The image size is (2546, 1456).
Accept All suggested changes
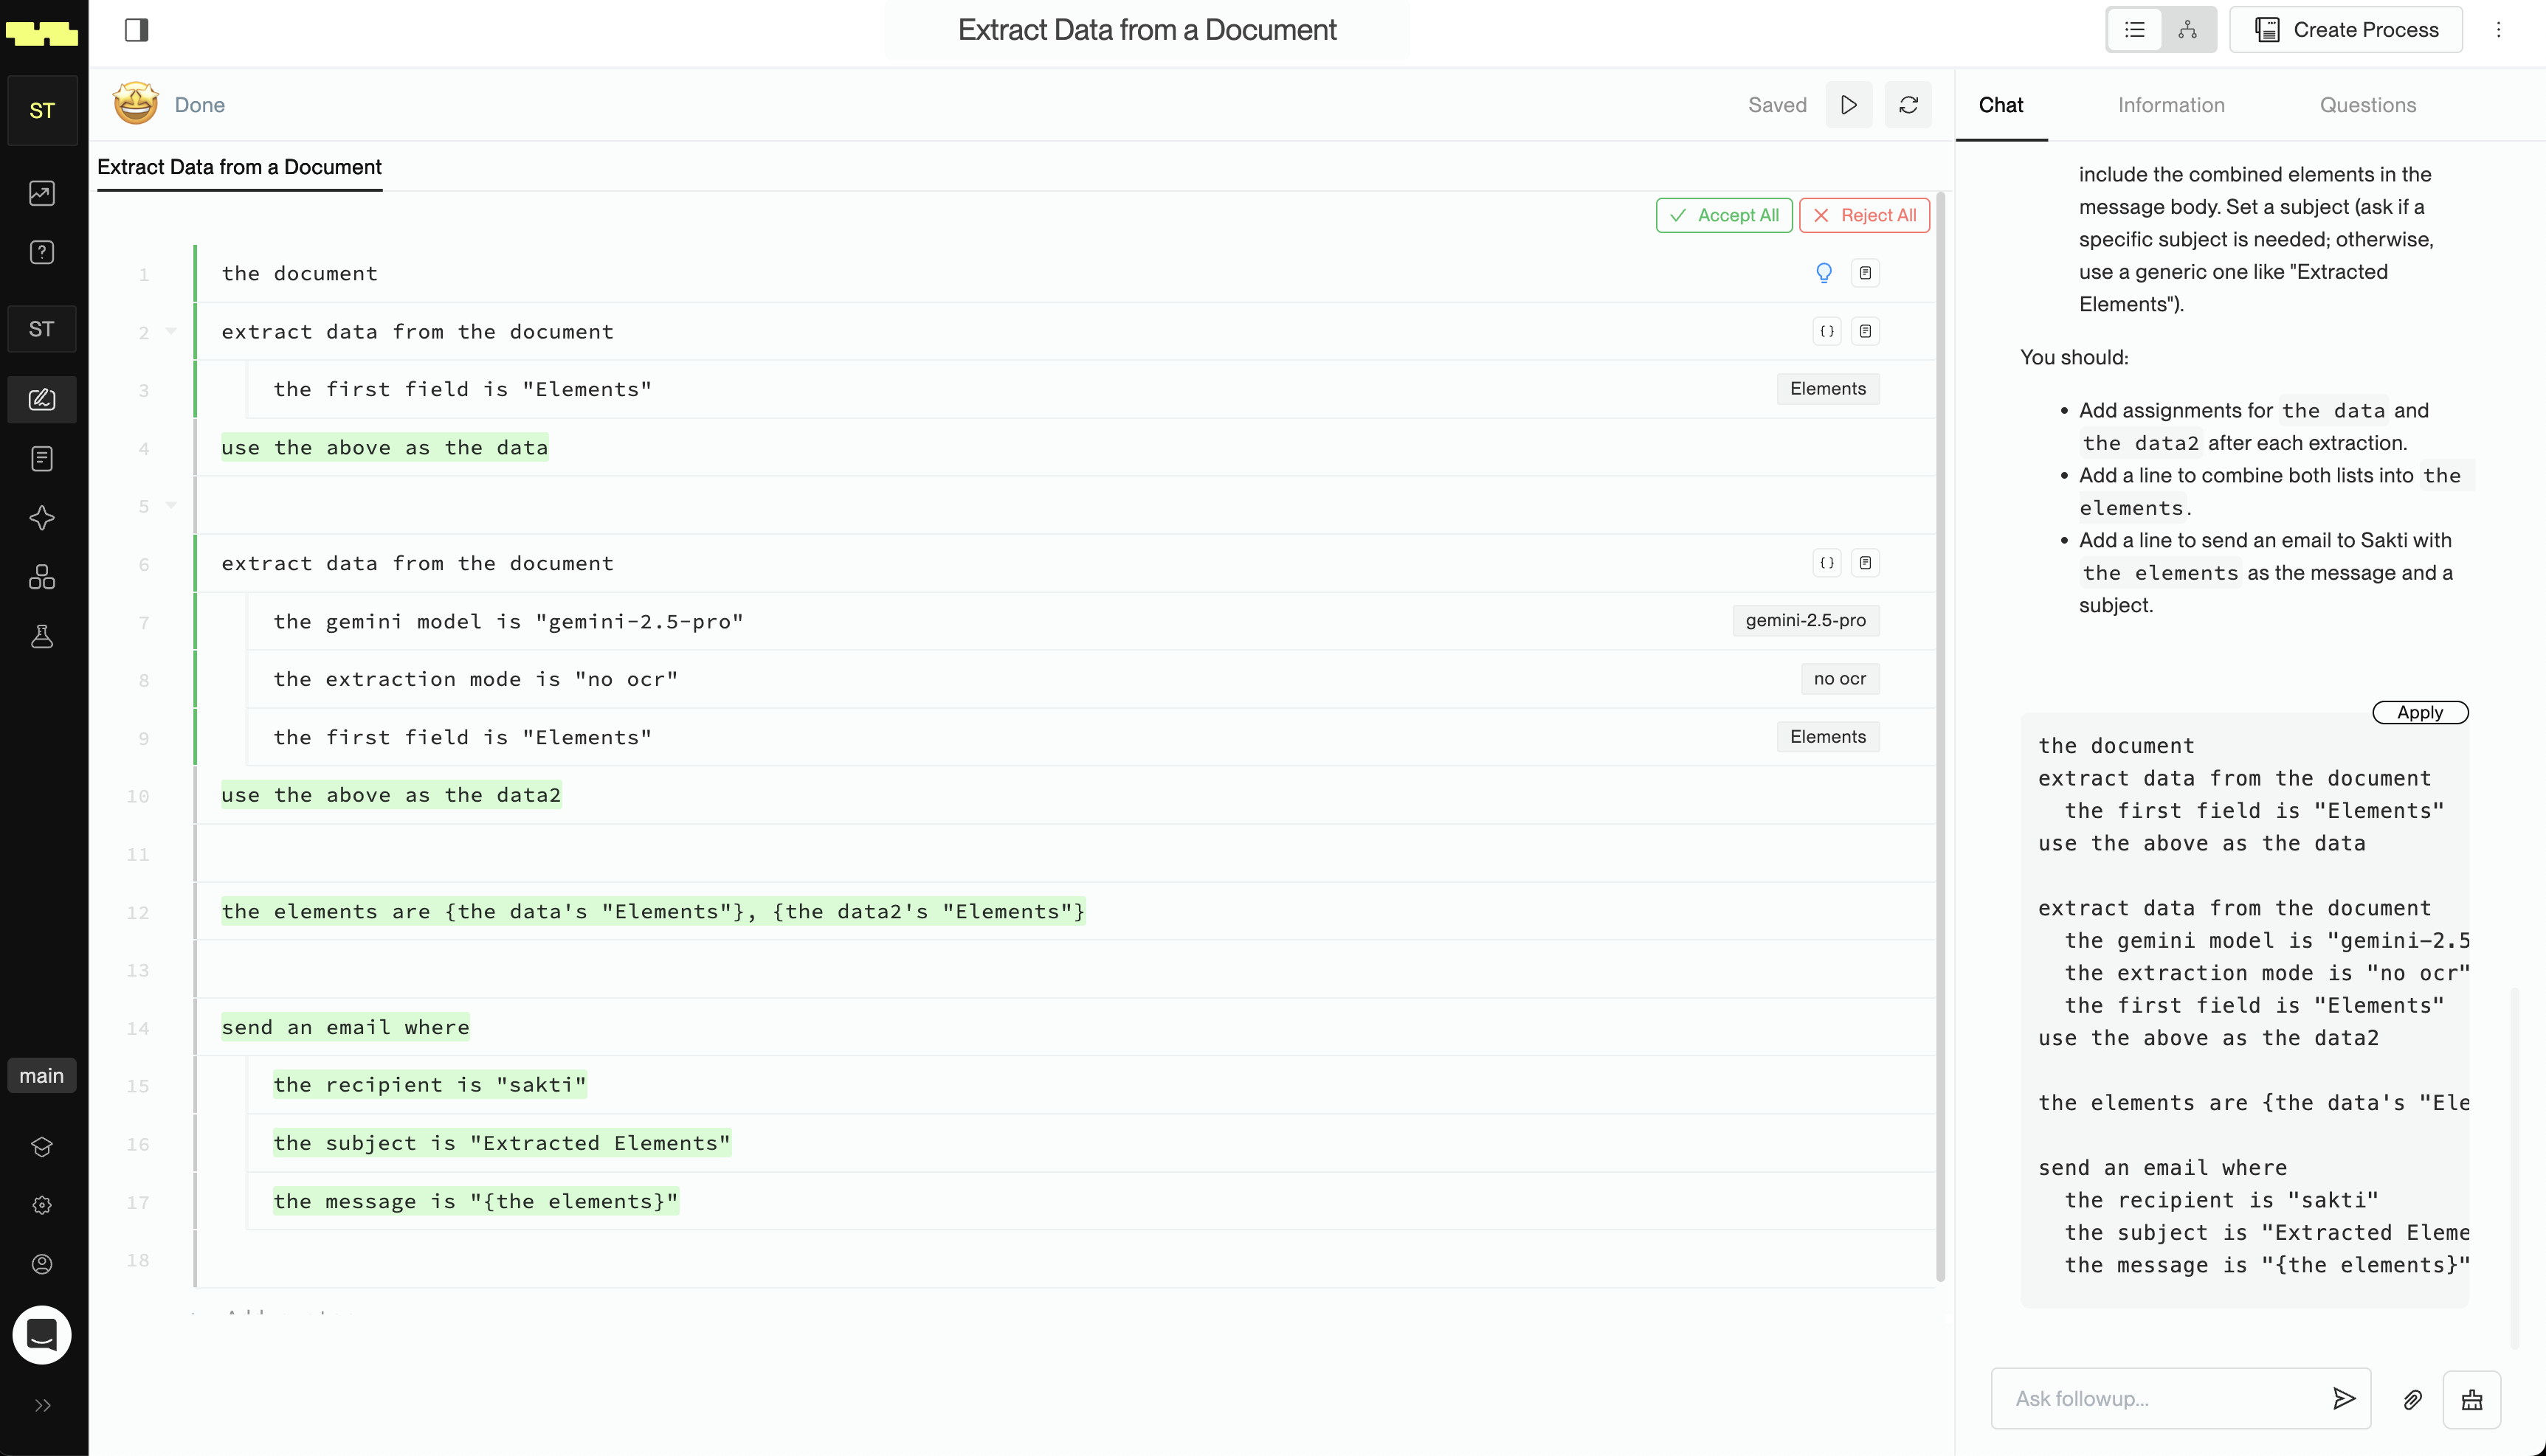coord(1722,214)
